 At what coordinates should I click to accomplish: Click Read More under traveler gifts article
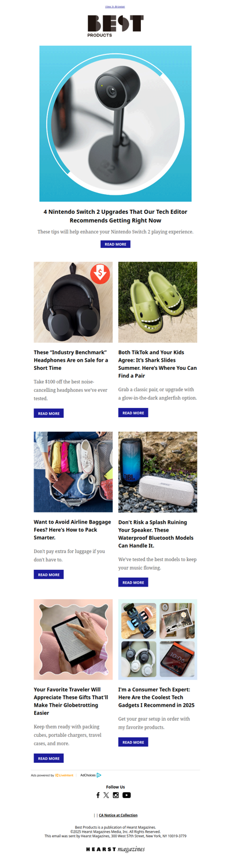tap(49, 758)
